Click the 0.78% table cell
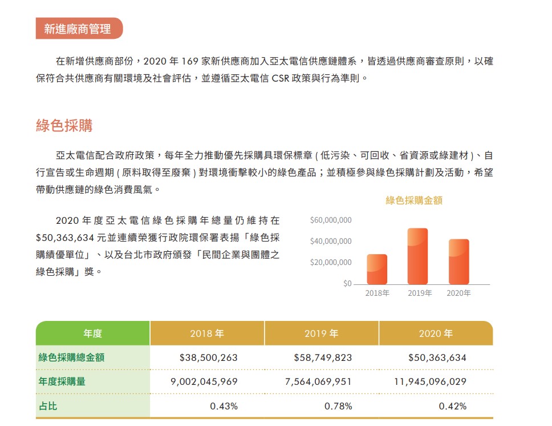Screen dimensions: 552x426 pyautogui.click(x=338, y=406)
